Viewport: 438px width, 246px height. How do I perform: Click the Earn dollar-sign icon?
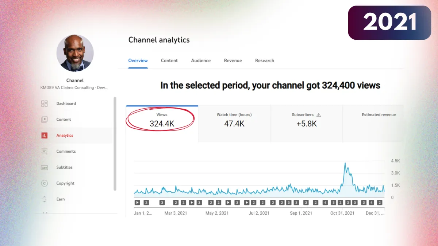tap(45, 199)
